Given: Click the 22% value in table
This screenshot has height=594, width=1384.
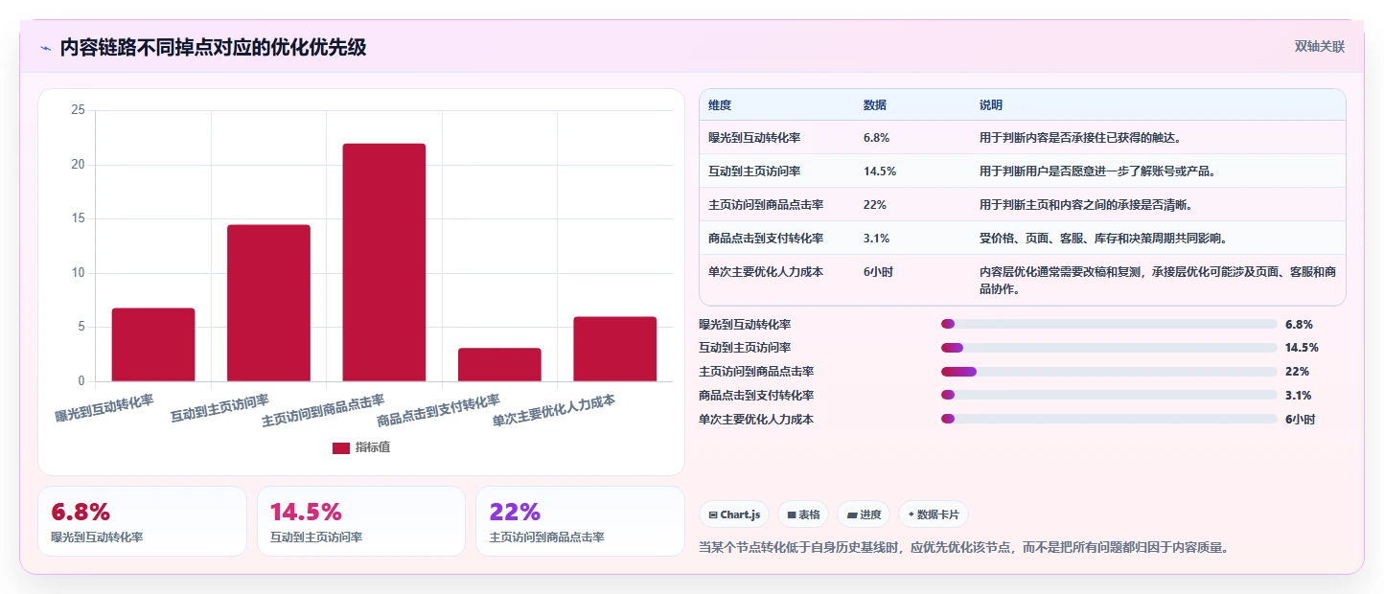Looking at the screenshot, I should [x=875, y=205].
